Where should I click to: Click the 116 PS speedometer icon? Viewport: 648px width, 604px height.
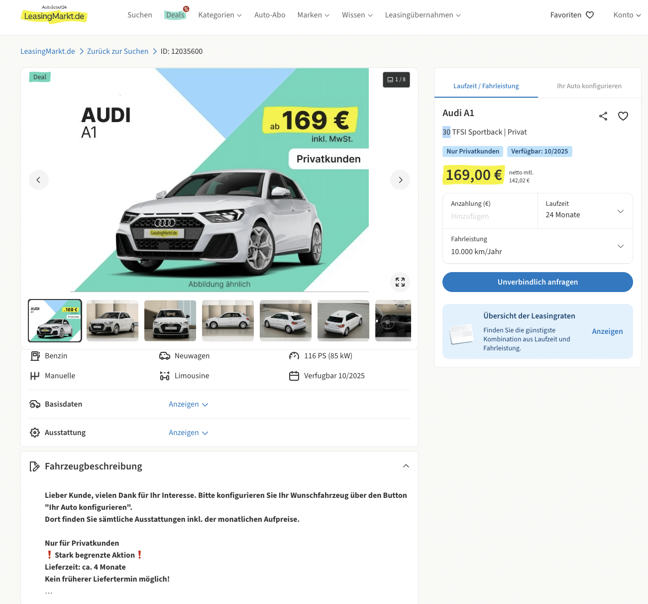coord(294,356)
